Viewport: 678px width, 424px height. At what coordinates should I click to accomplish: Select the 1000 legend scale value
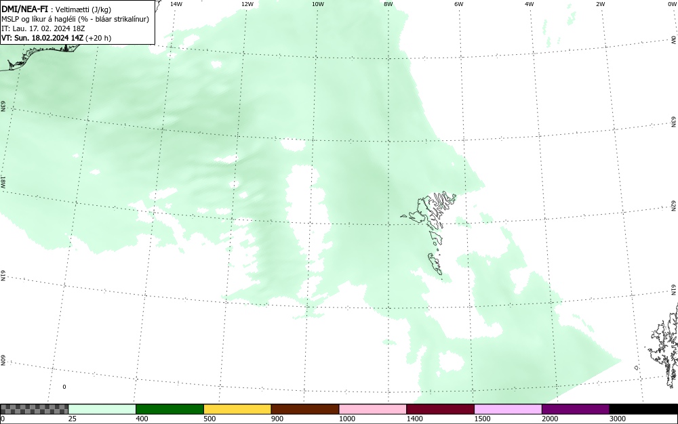pos(346,419)
